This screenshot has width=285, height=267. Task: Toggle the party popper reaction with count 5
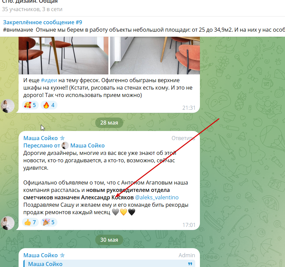pos(49,222)
